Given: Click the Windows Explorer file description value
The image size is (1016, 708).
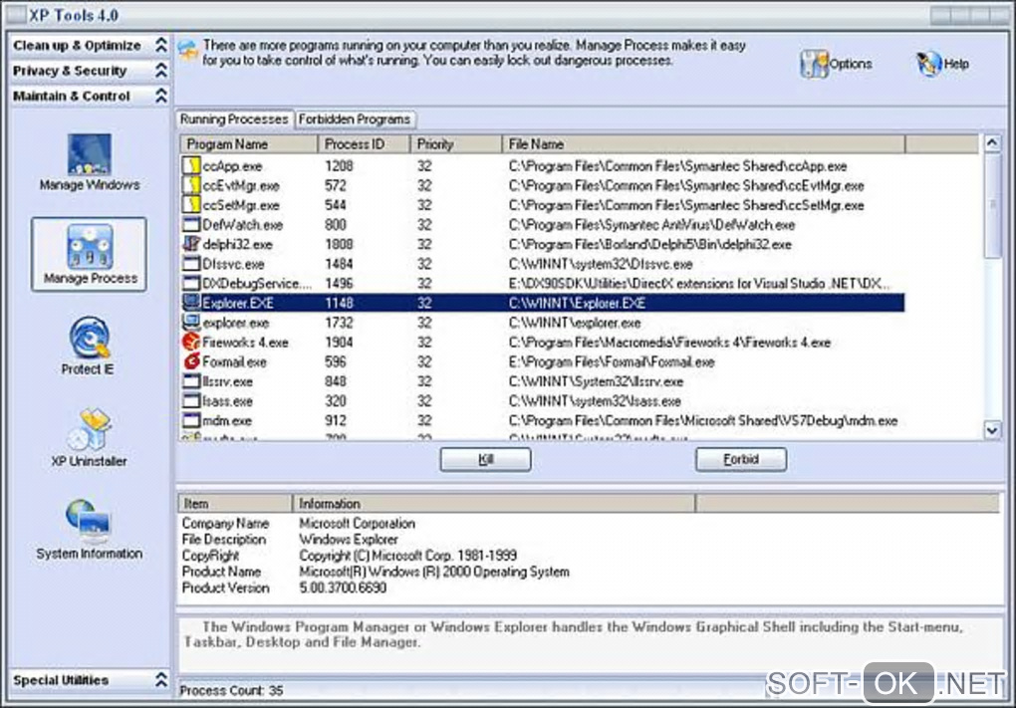Looking at the screenshot, I should click(x=349, y=539).
